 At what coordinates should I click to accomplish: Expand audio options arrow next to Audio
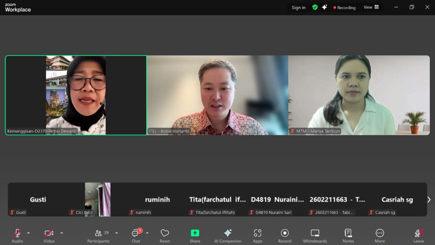tap(28, 233)
